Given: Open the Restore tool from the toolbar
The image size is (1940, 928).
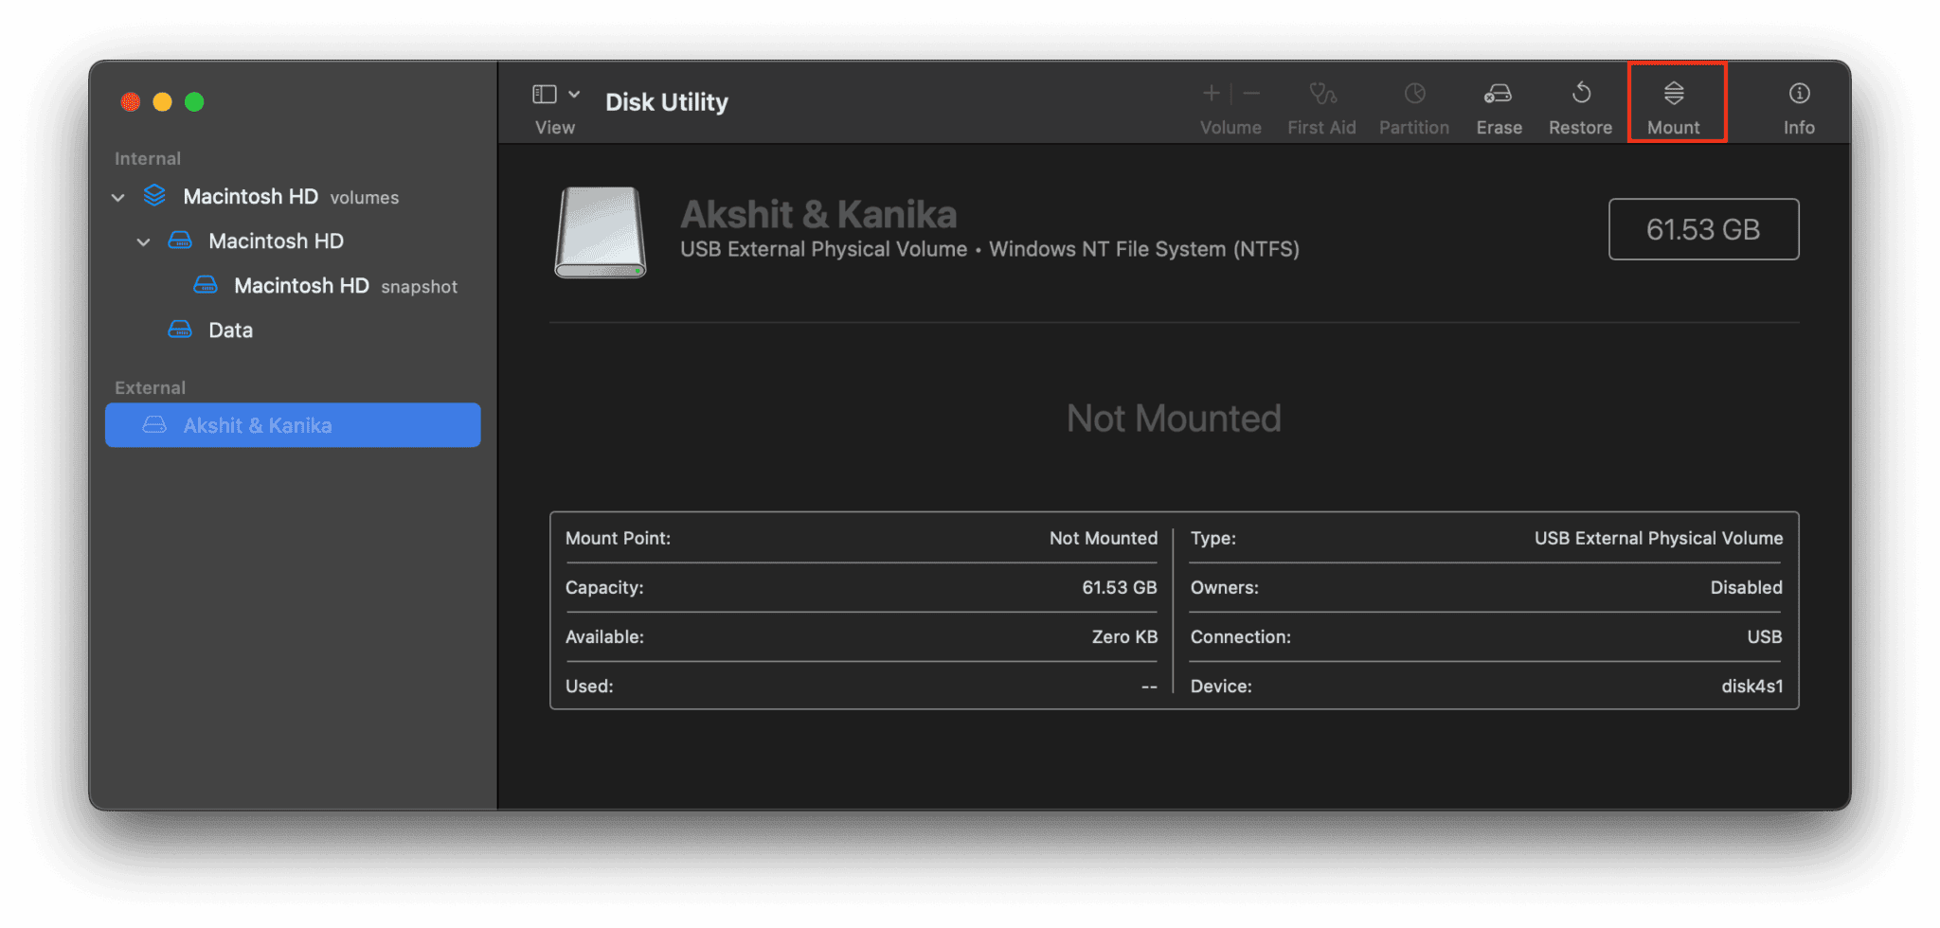Looking at the screenshot, I should pos(1579,94).
